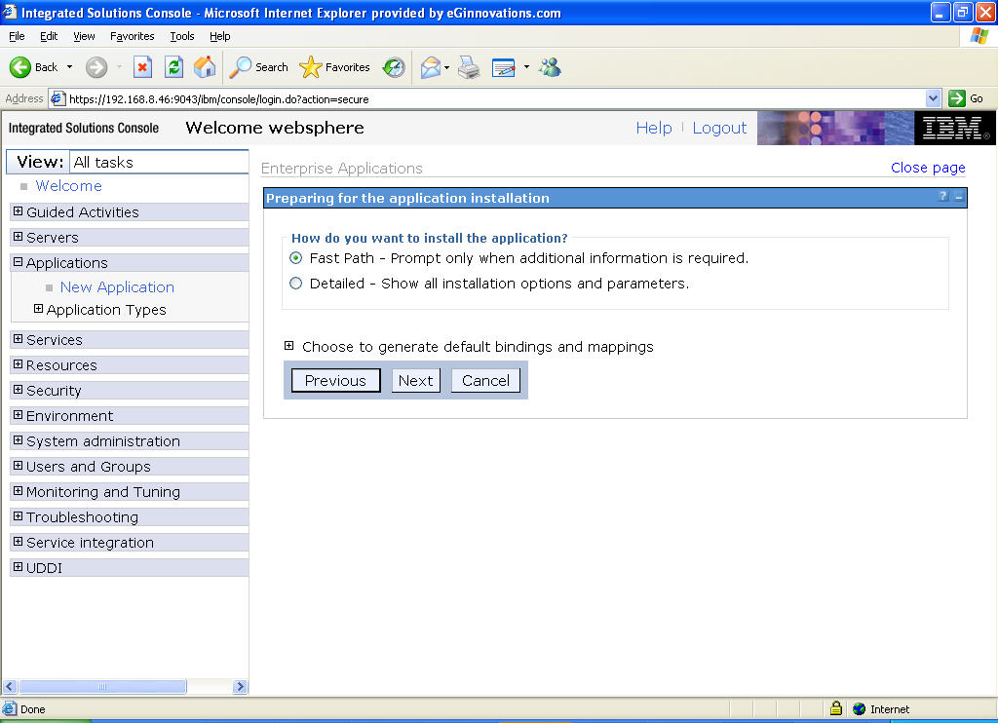Expand the Users and Groups node
This screenshot has width=998, height=723.
[18, 466]
